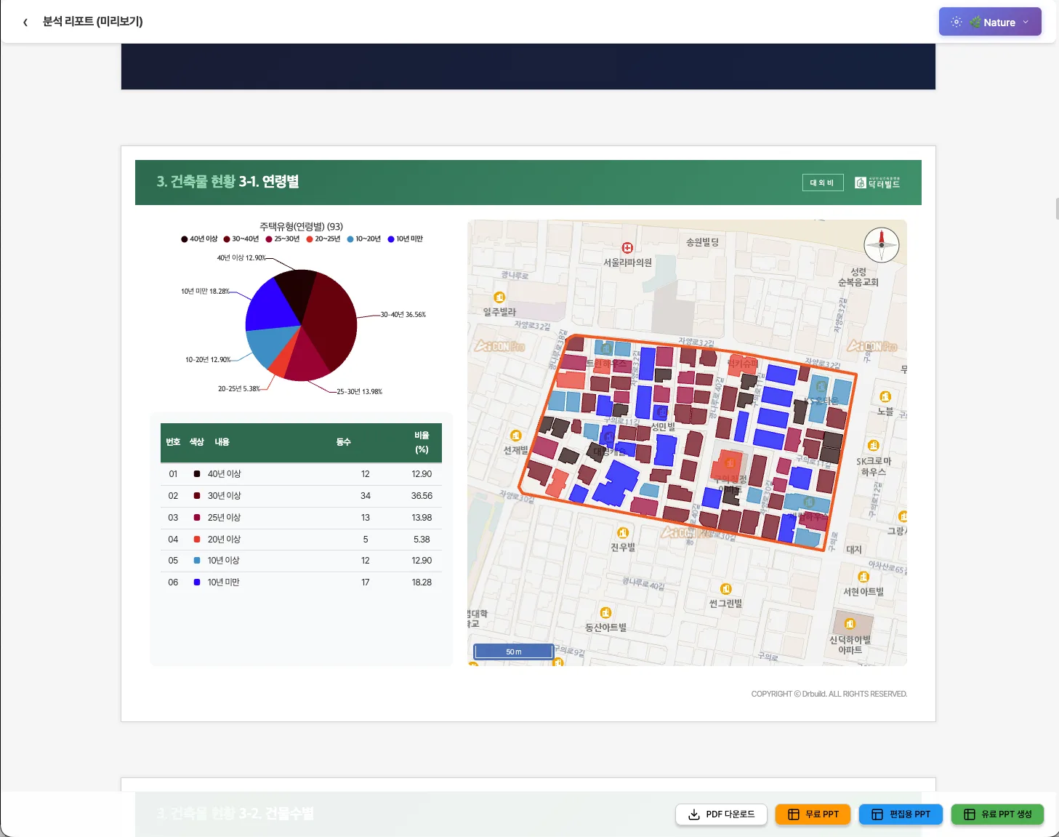Image resolution: width=1059 pixels, height=837 pixels.
Task: Click the sun icon in theme button
Action: (x=956, y=22)
